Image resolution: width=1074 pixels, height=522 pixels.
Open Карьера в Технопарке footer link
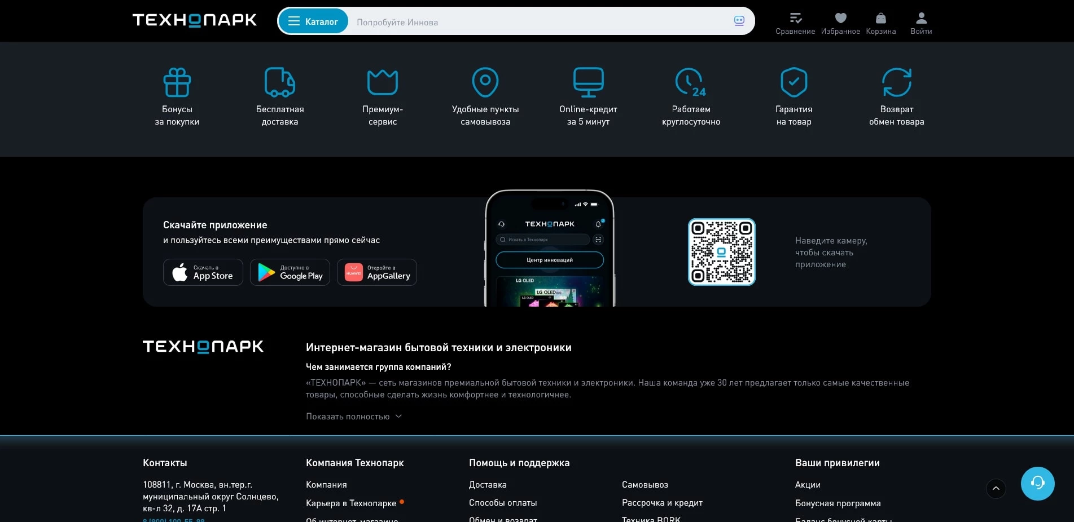tap(351, 503)
